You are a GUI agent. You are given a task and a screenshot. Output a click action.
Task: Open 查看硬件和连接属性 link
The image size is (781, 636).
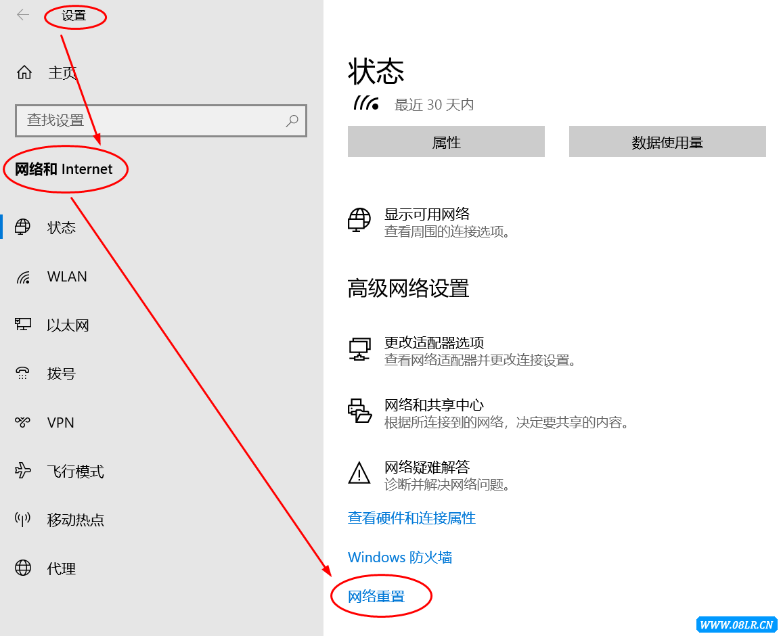pyautogui.click(x=411, y=518)
